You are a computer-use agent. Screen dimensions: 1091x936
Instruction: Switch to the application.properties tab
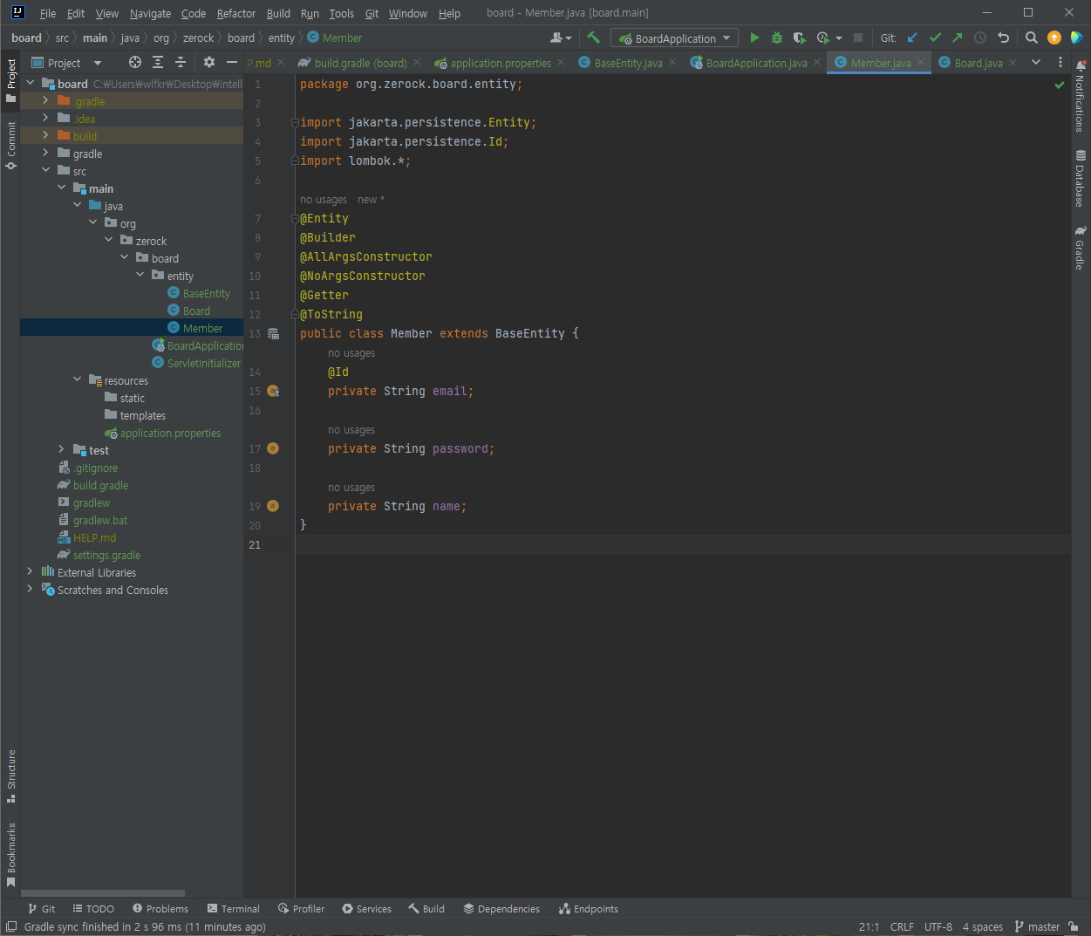click(500, 63)
